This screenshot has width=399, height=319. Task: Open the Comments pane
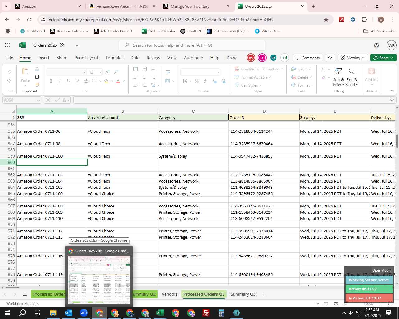308,58
